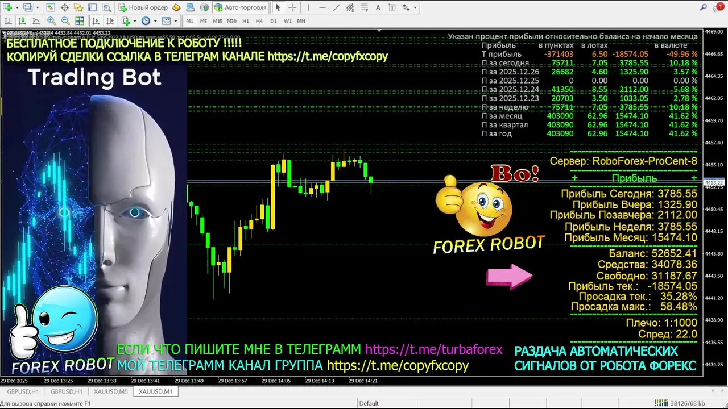Screen dimensions: 728x409
Task: Open the Navigator favorites panel
Action: [78, 7]
